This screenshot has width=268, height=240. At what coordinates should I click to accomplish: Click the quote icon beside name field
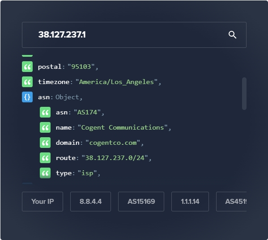45,127
